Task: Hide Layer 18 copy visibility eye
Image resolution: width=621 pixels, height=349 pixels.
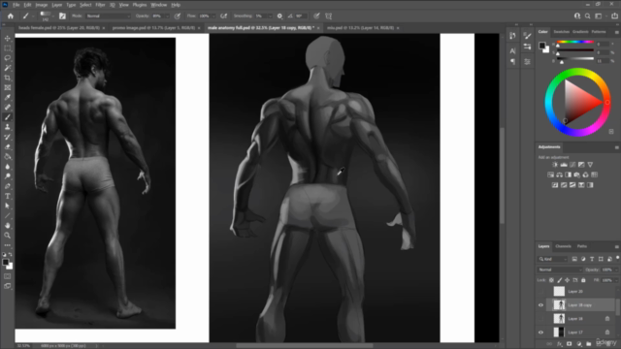Action: (540, 305)
